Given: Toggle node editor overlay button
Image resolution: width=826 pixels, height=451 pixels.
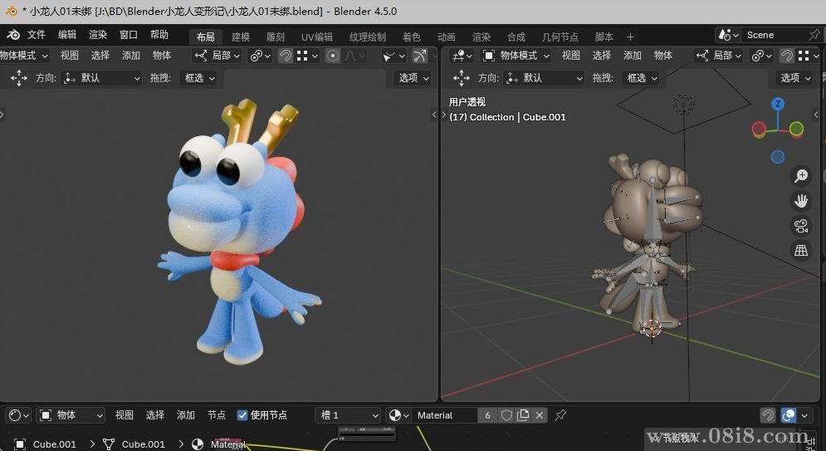Looking at the screenshot, I should click(x=789, y=415).
